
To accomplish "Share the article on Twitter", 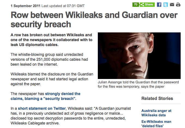I will [x=166, y=5].
